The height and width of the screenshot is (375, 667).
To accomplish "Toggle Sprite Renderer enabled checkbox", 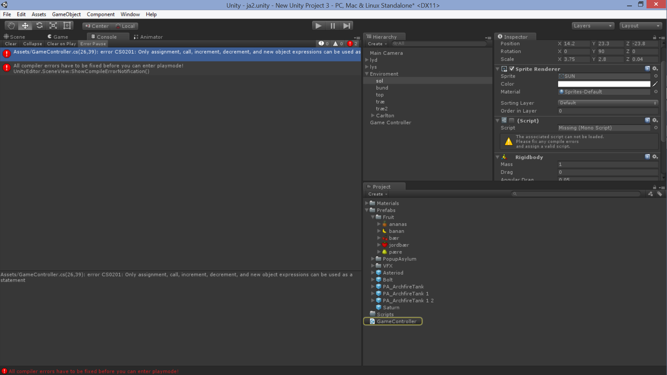I will 512,69.
